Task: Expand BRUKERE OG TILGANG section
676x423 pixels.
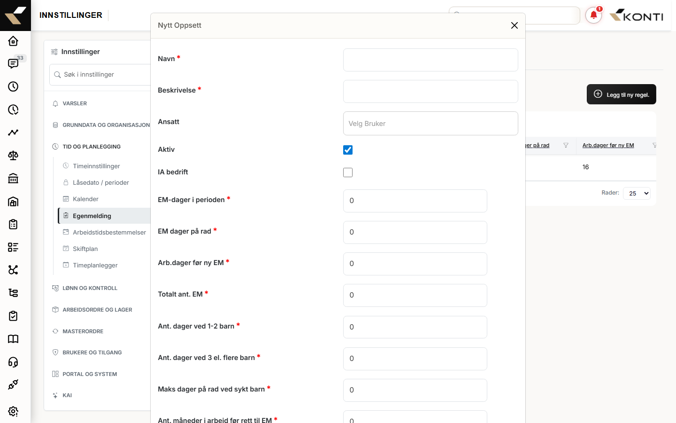Action: pyautogui.click(x=92, y=352)
